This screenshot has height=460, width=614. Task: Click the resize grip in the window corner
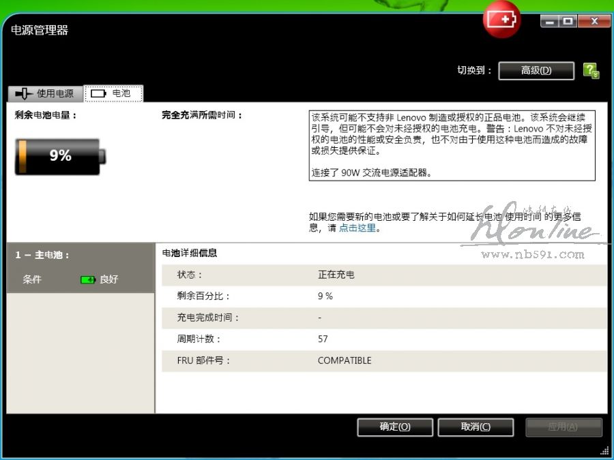click(604, 450)
